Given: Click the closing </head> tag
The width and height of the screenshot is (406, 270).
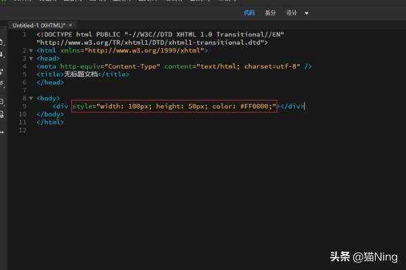Looking at the screenshot, I should (50, 82).
